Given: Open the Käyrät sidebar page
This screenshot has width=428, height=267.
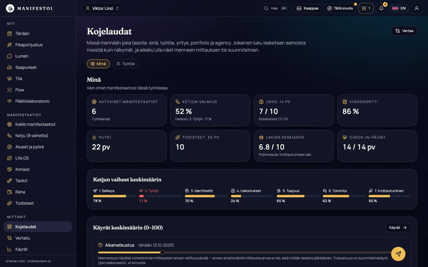Looking at the screenshot, I should [x=38, y=249].
